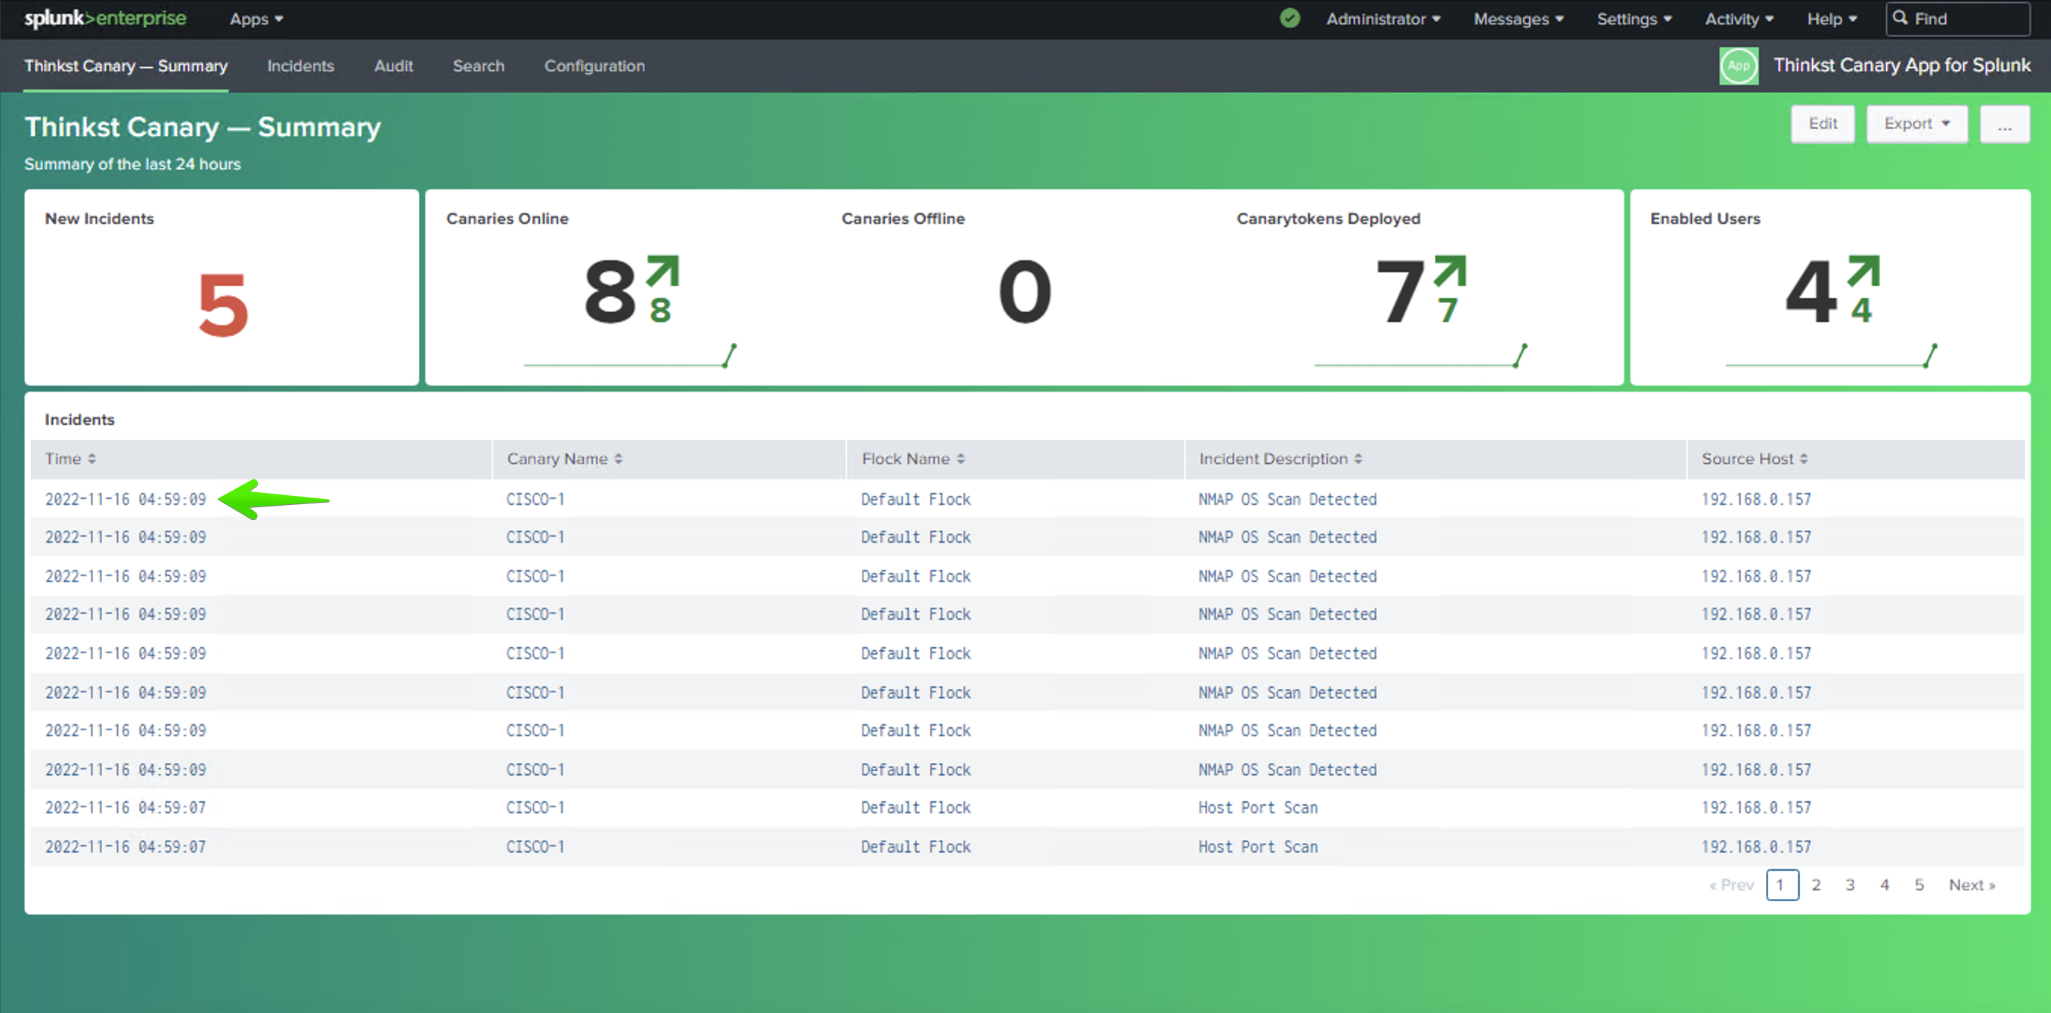Image resolution: width=2051 pixels, height=1013 pixels.
Task: Open the more options ellipsis button
Action: tap(2004, 124)
